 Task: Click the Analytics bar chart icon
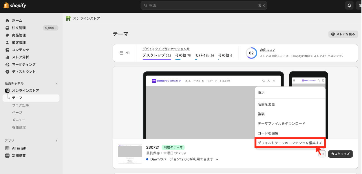[7, 57]
